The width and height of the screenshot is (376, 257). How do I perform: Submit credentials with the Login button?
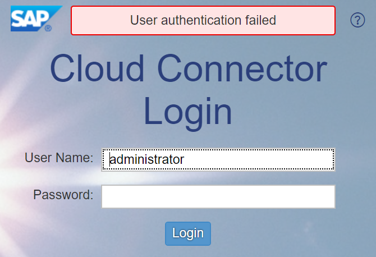pos(188,233)
